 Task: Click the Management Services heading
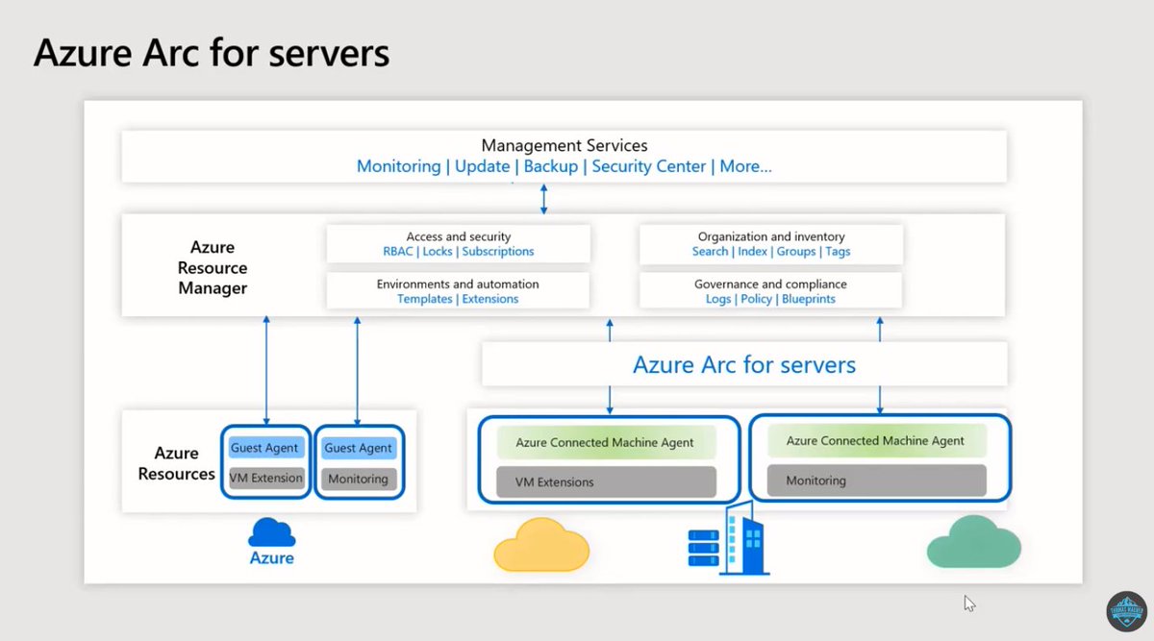(x=564, y=146)
